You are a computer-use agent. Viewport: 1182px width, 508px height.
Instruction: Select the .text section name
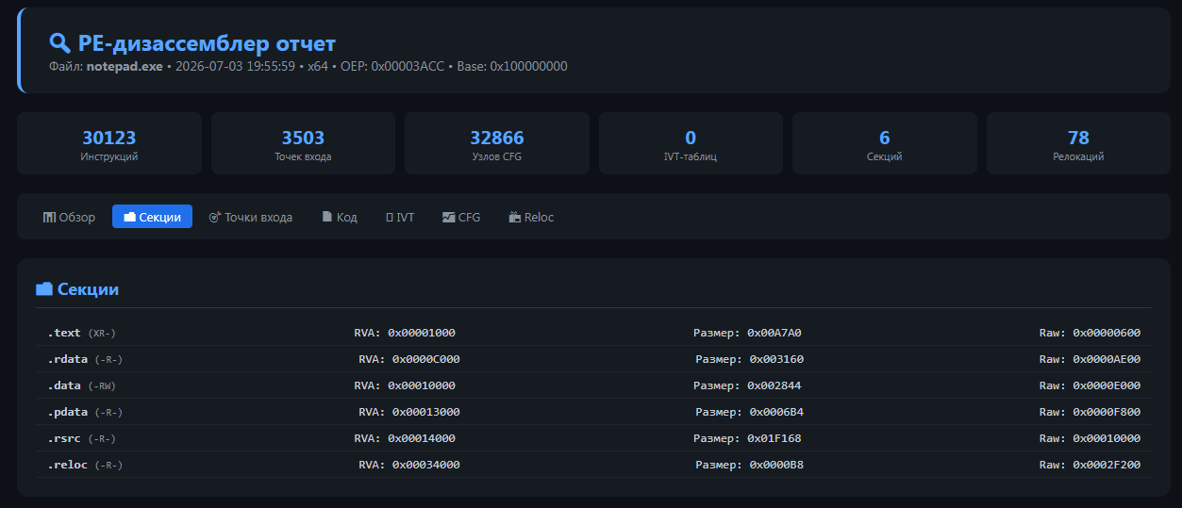click(x=64, y=333)
